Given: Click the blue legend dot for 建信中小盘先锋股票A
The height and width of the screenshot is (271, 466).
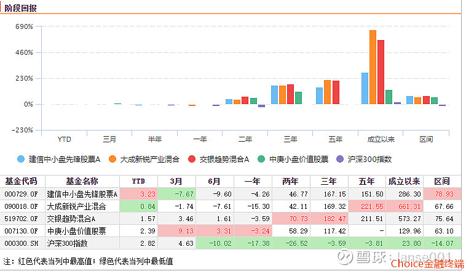Looking at the screenshot, I should click(x=21, y=159).
